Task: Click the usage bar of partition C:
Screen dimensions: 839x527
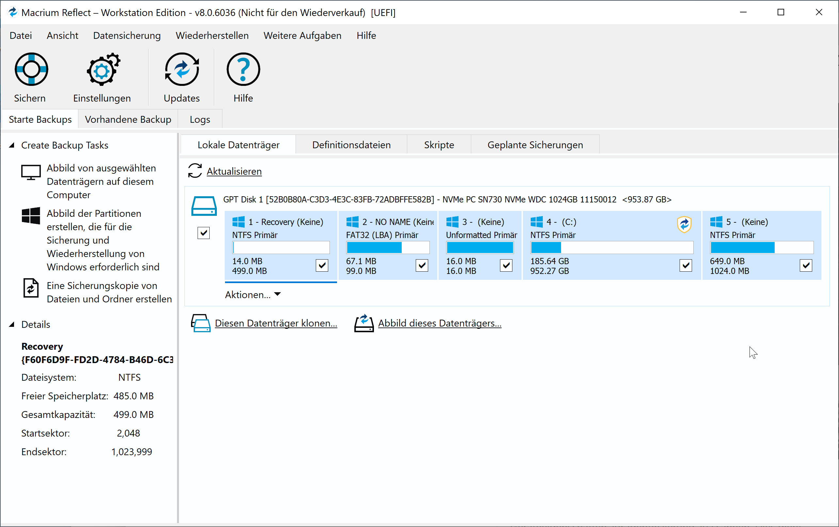Action: pos(611,247)
